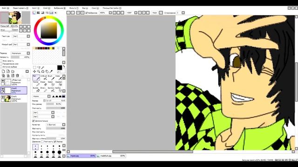Click the color wheel saturation square
Screen dimensions: 298x167
click(49, 30)
